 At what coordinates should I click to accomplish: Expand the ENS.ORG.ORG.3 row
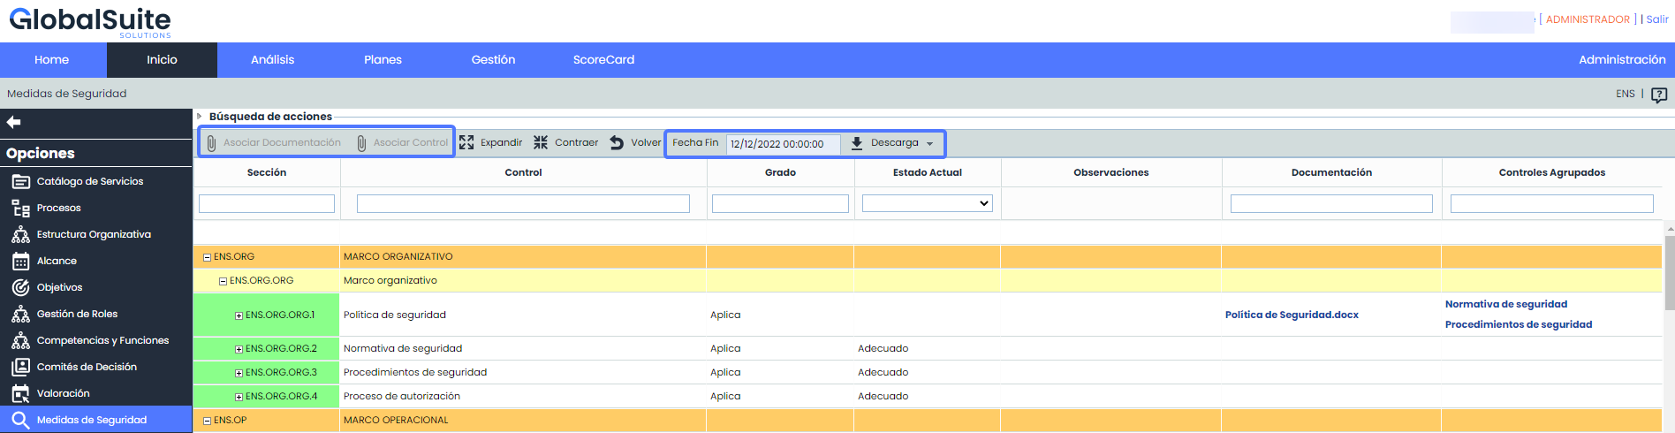click(239, 373)
